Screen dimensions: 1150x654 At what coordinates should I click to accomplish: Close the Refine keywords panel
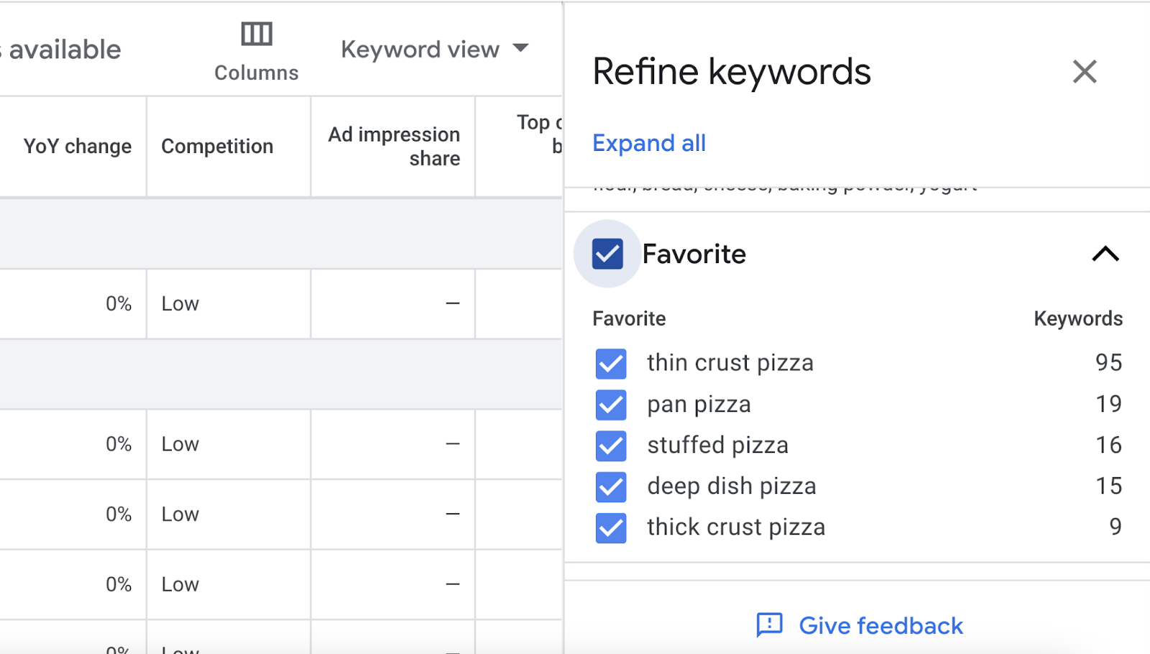click(1084, 72)
